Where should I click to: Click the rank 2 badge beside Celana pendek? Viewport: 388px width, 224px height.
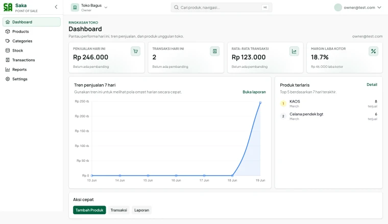tap(283, 116)
